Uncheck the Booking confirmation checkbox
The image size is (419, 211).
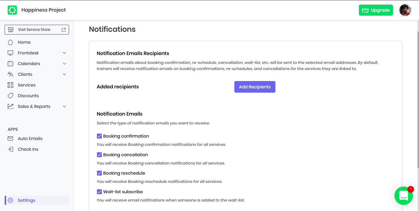click(x=99, y=136)
